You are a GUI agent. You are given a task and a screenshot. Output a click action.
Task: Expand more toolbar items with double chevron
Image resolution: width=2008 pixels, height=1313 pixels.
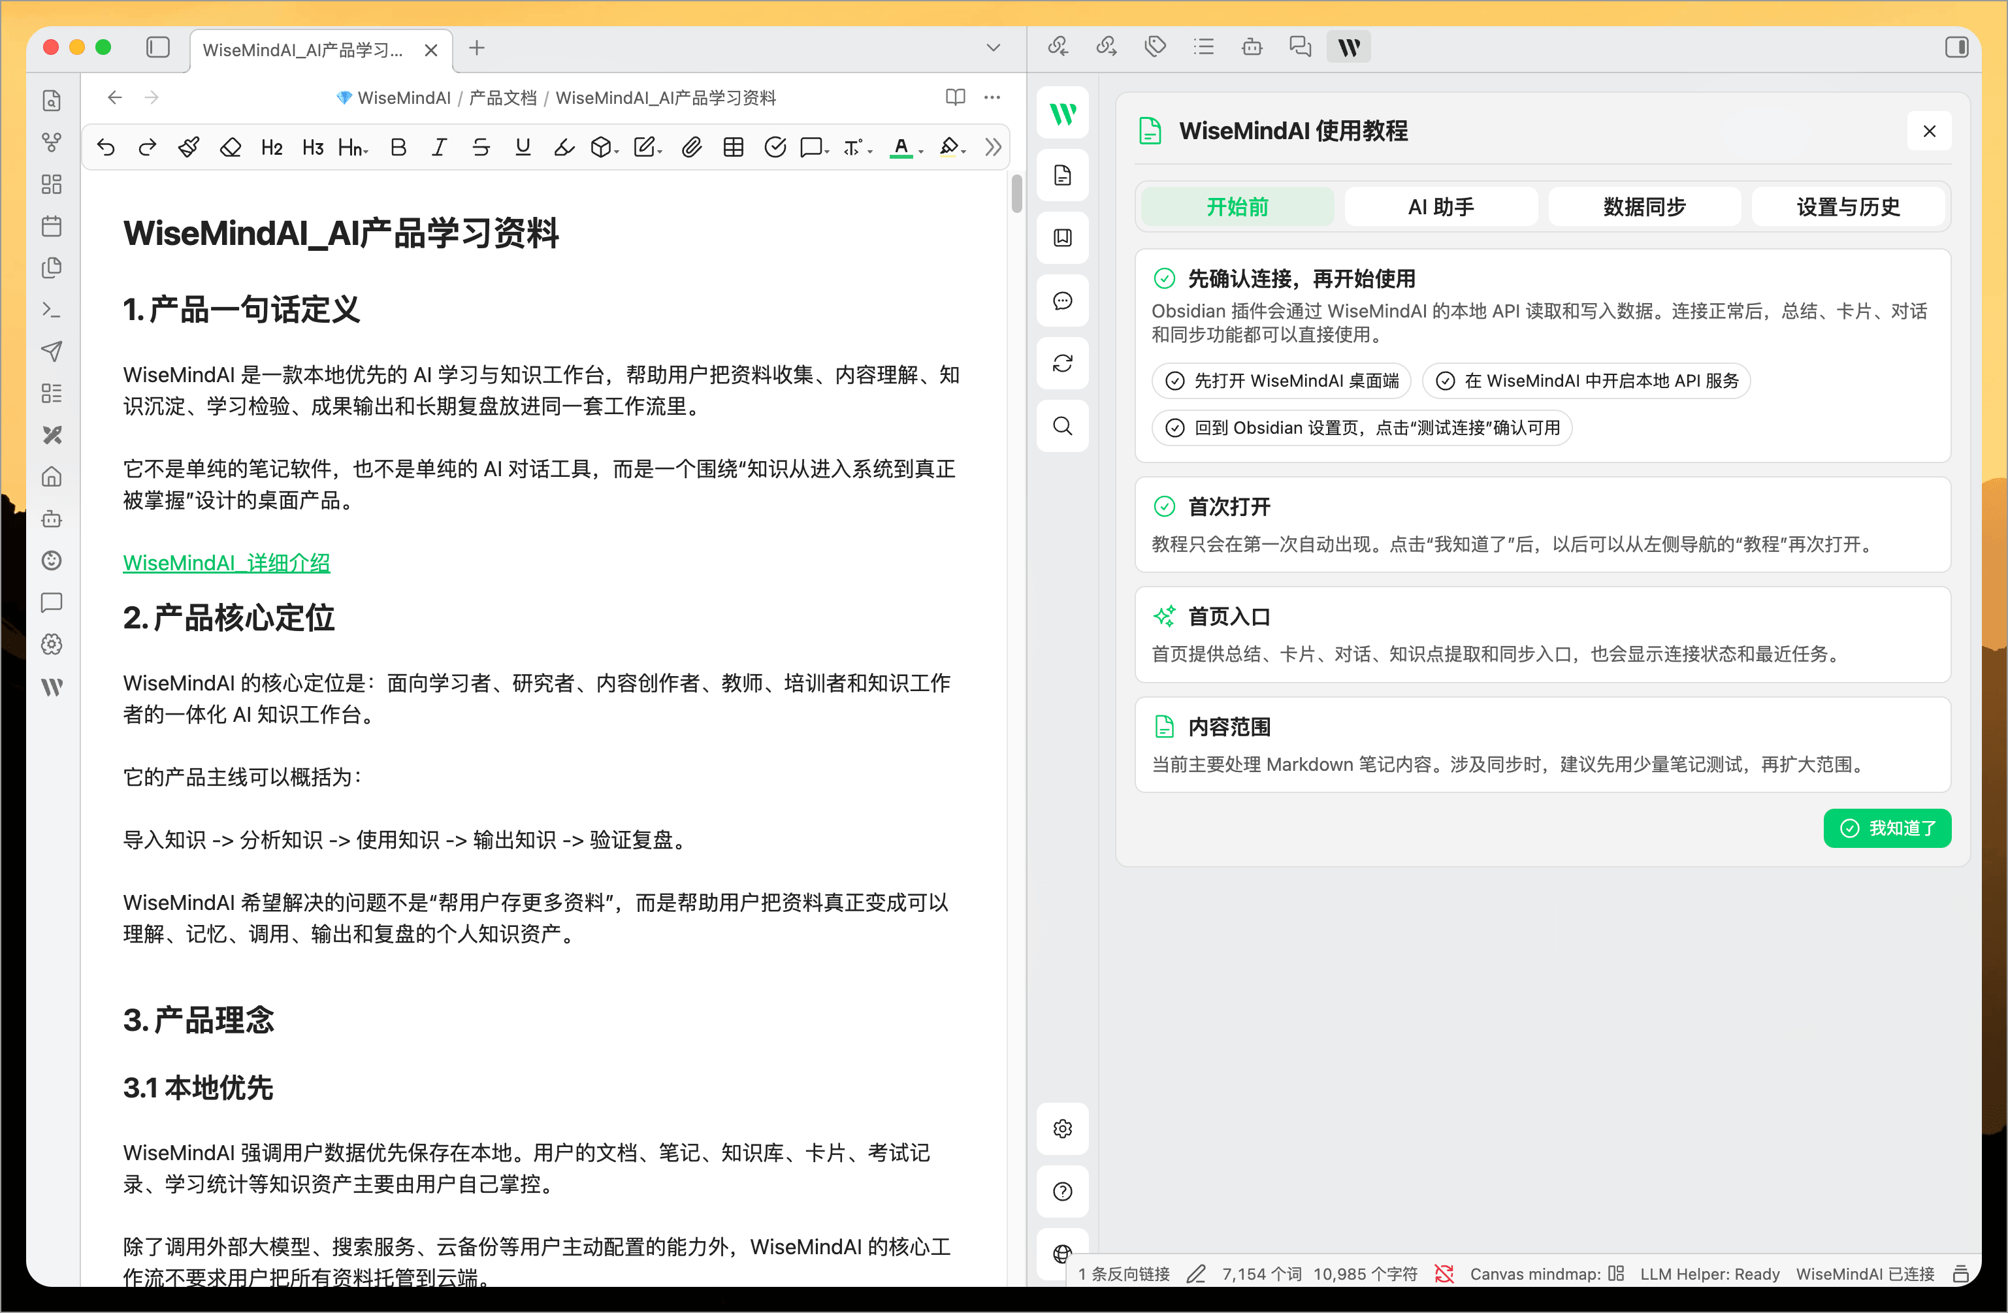[x=993, y=148]
